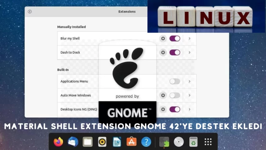This screenshot has height=150, width=266.
Task: Expand Applications Menu row details
Action: pyautogui.click(x=189, y=81)
